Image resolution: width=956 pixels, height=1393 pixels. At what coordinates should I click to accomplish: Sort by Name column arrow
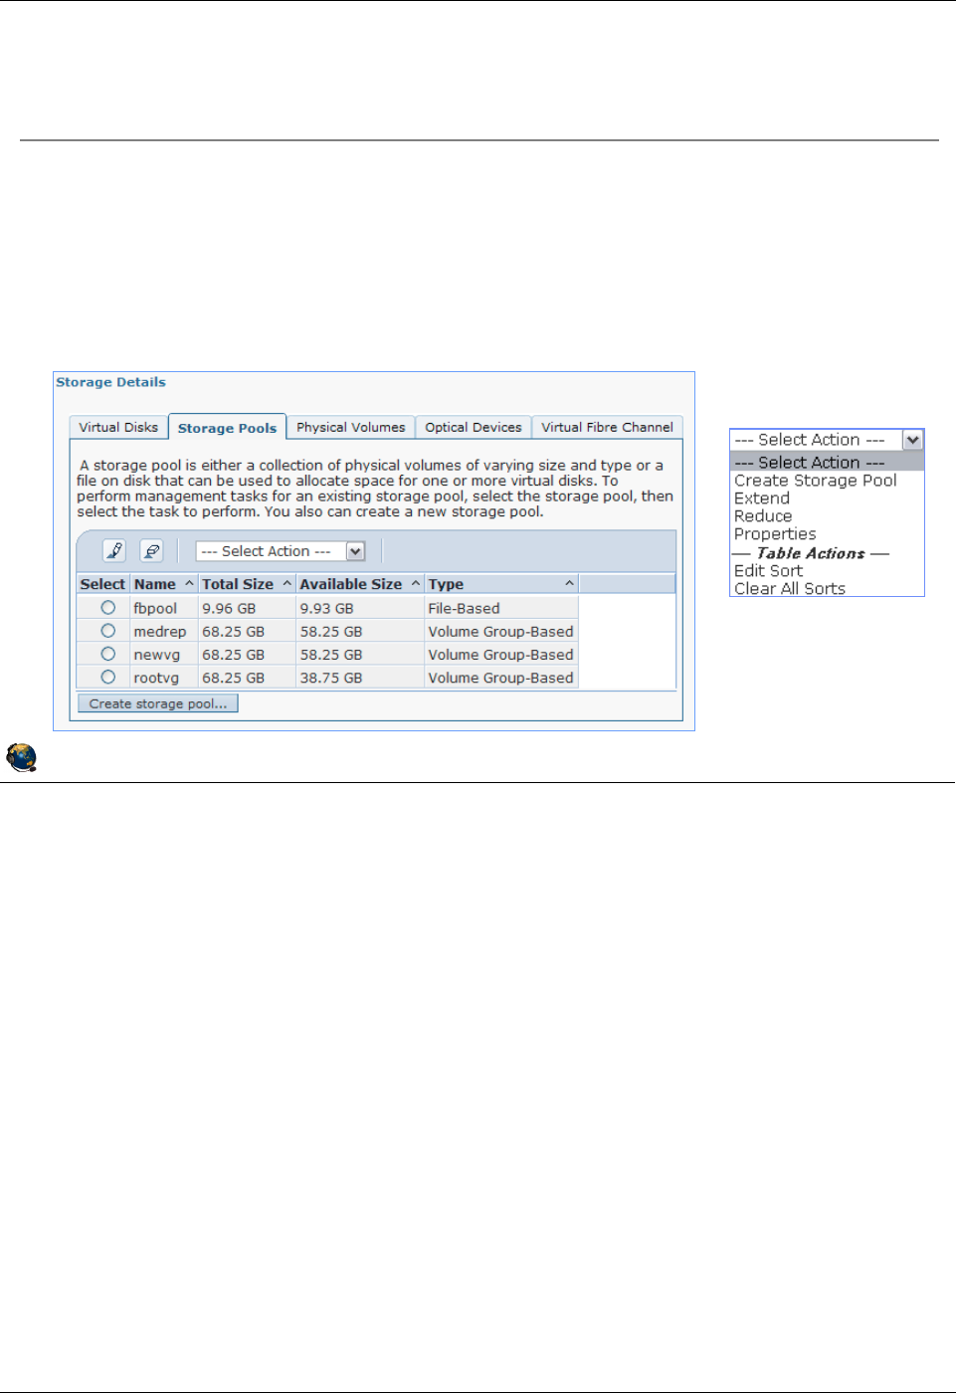point(189,584)
